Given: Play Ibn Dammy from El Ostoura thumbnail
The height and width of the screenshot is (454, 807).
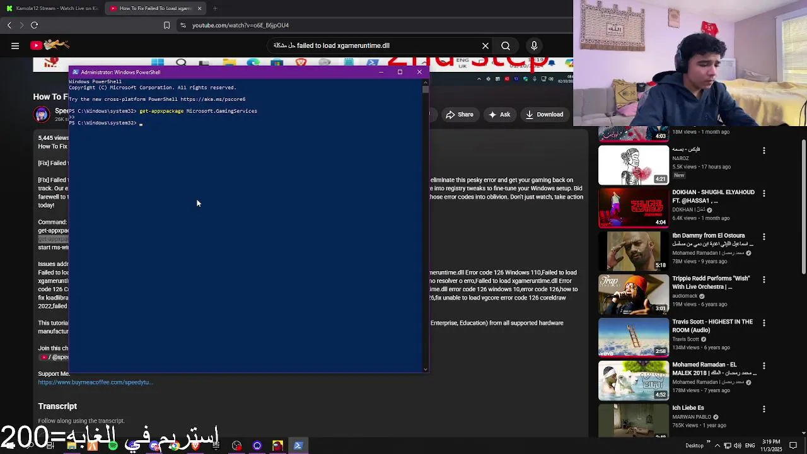Looking at the screenshot, I should [x=634, y=252].
